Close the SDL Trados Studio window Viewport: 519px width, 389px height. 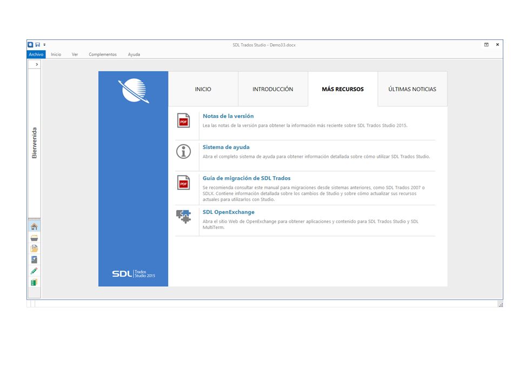[x=497, y=45]
